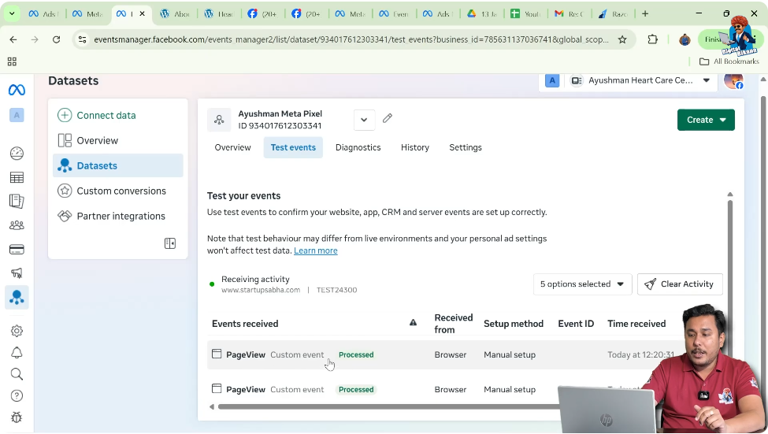This screenshot has width=768, height=434.
Task: Open the settings gear icon in sidebar
Action: tap(17, 331)
